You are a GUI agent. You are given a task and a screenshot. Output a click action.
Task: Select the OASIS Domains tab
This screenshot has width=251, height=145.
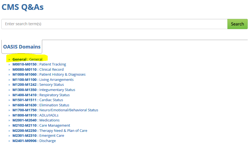[22, 47]
